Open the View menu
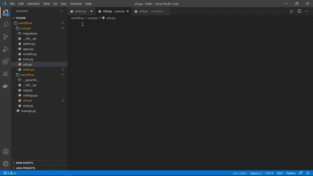 point(46,3)
